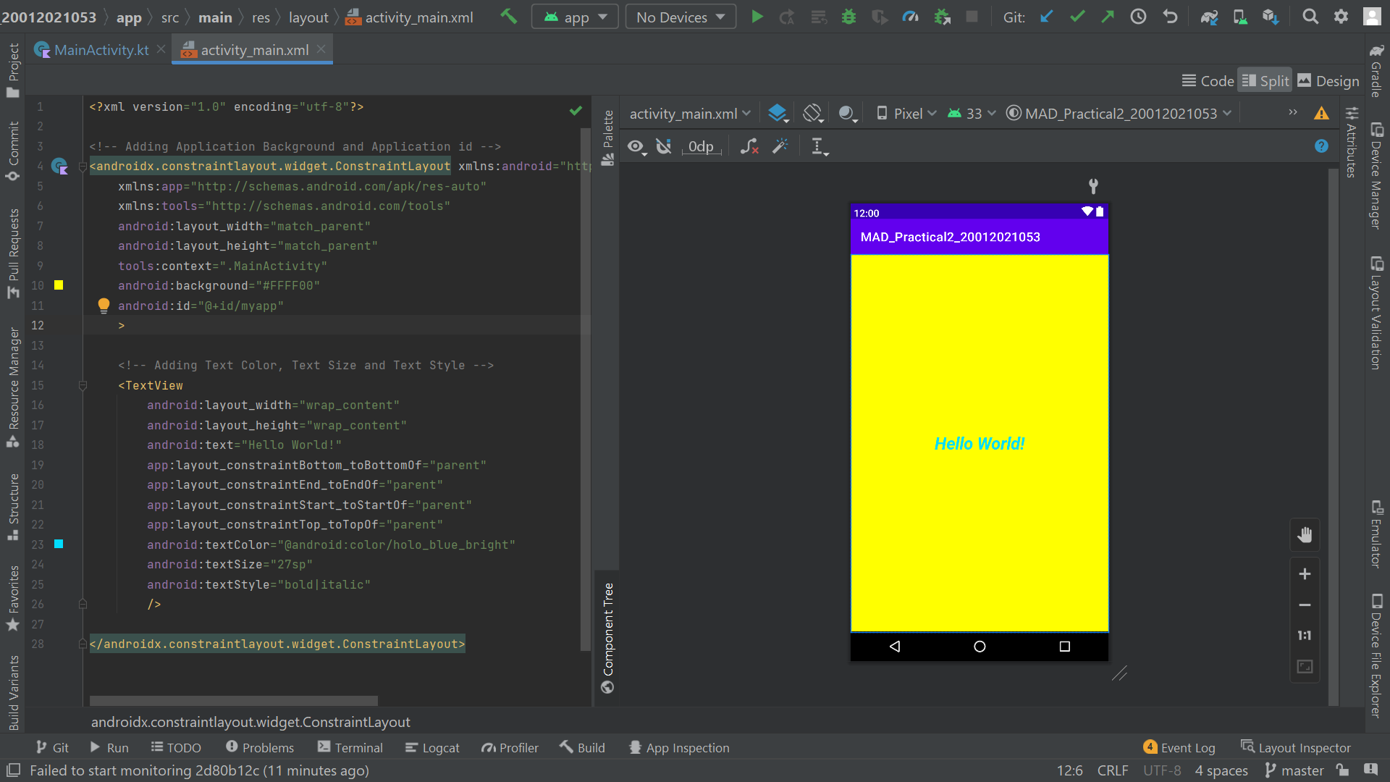Collapse the ConstraintLayout code fold on line 4
This screenshot has width=1390, height=782.
83,166
